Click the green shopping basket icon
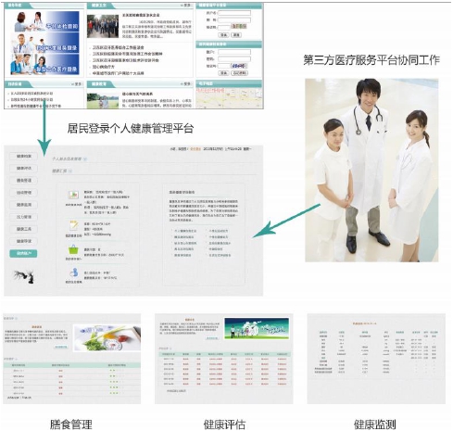 73,249
